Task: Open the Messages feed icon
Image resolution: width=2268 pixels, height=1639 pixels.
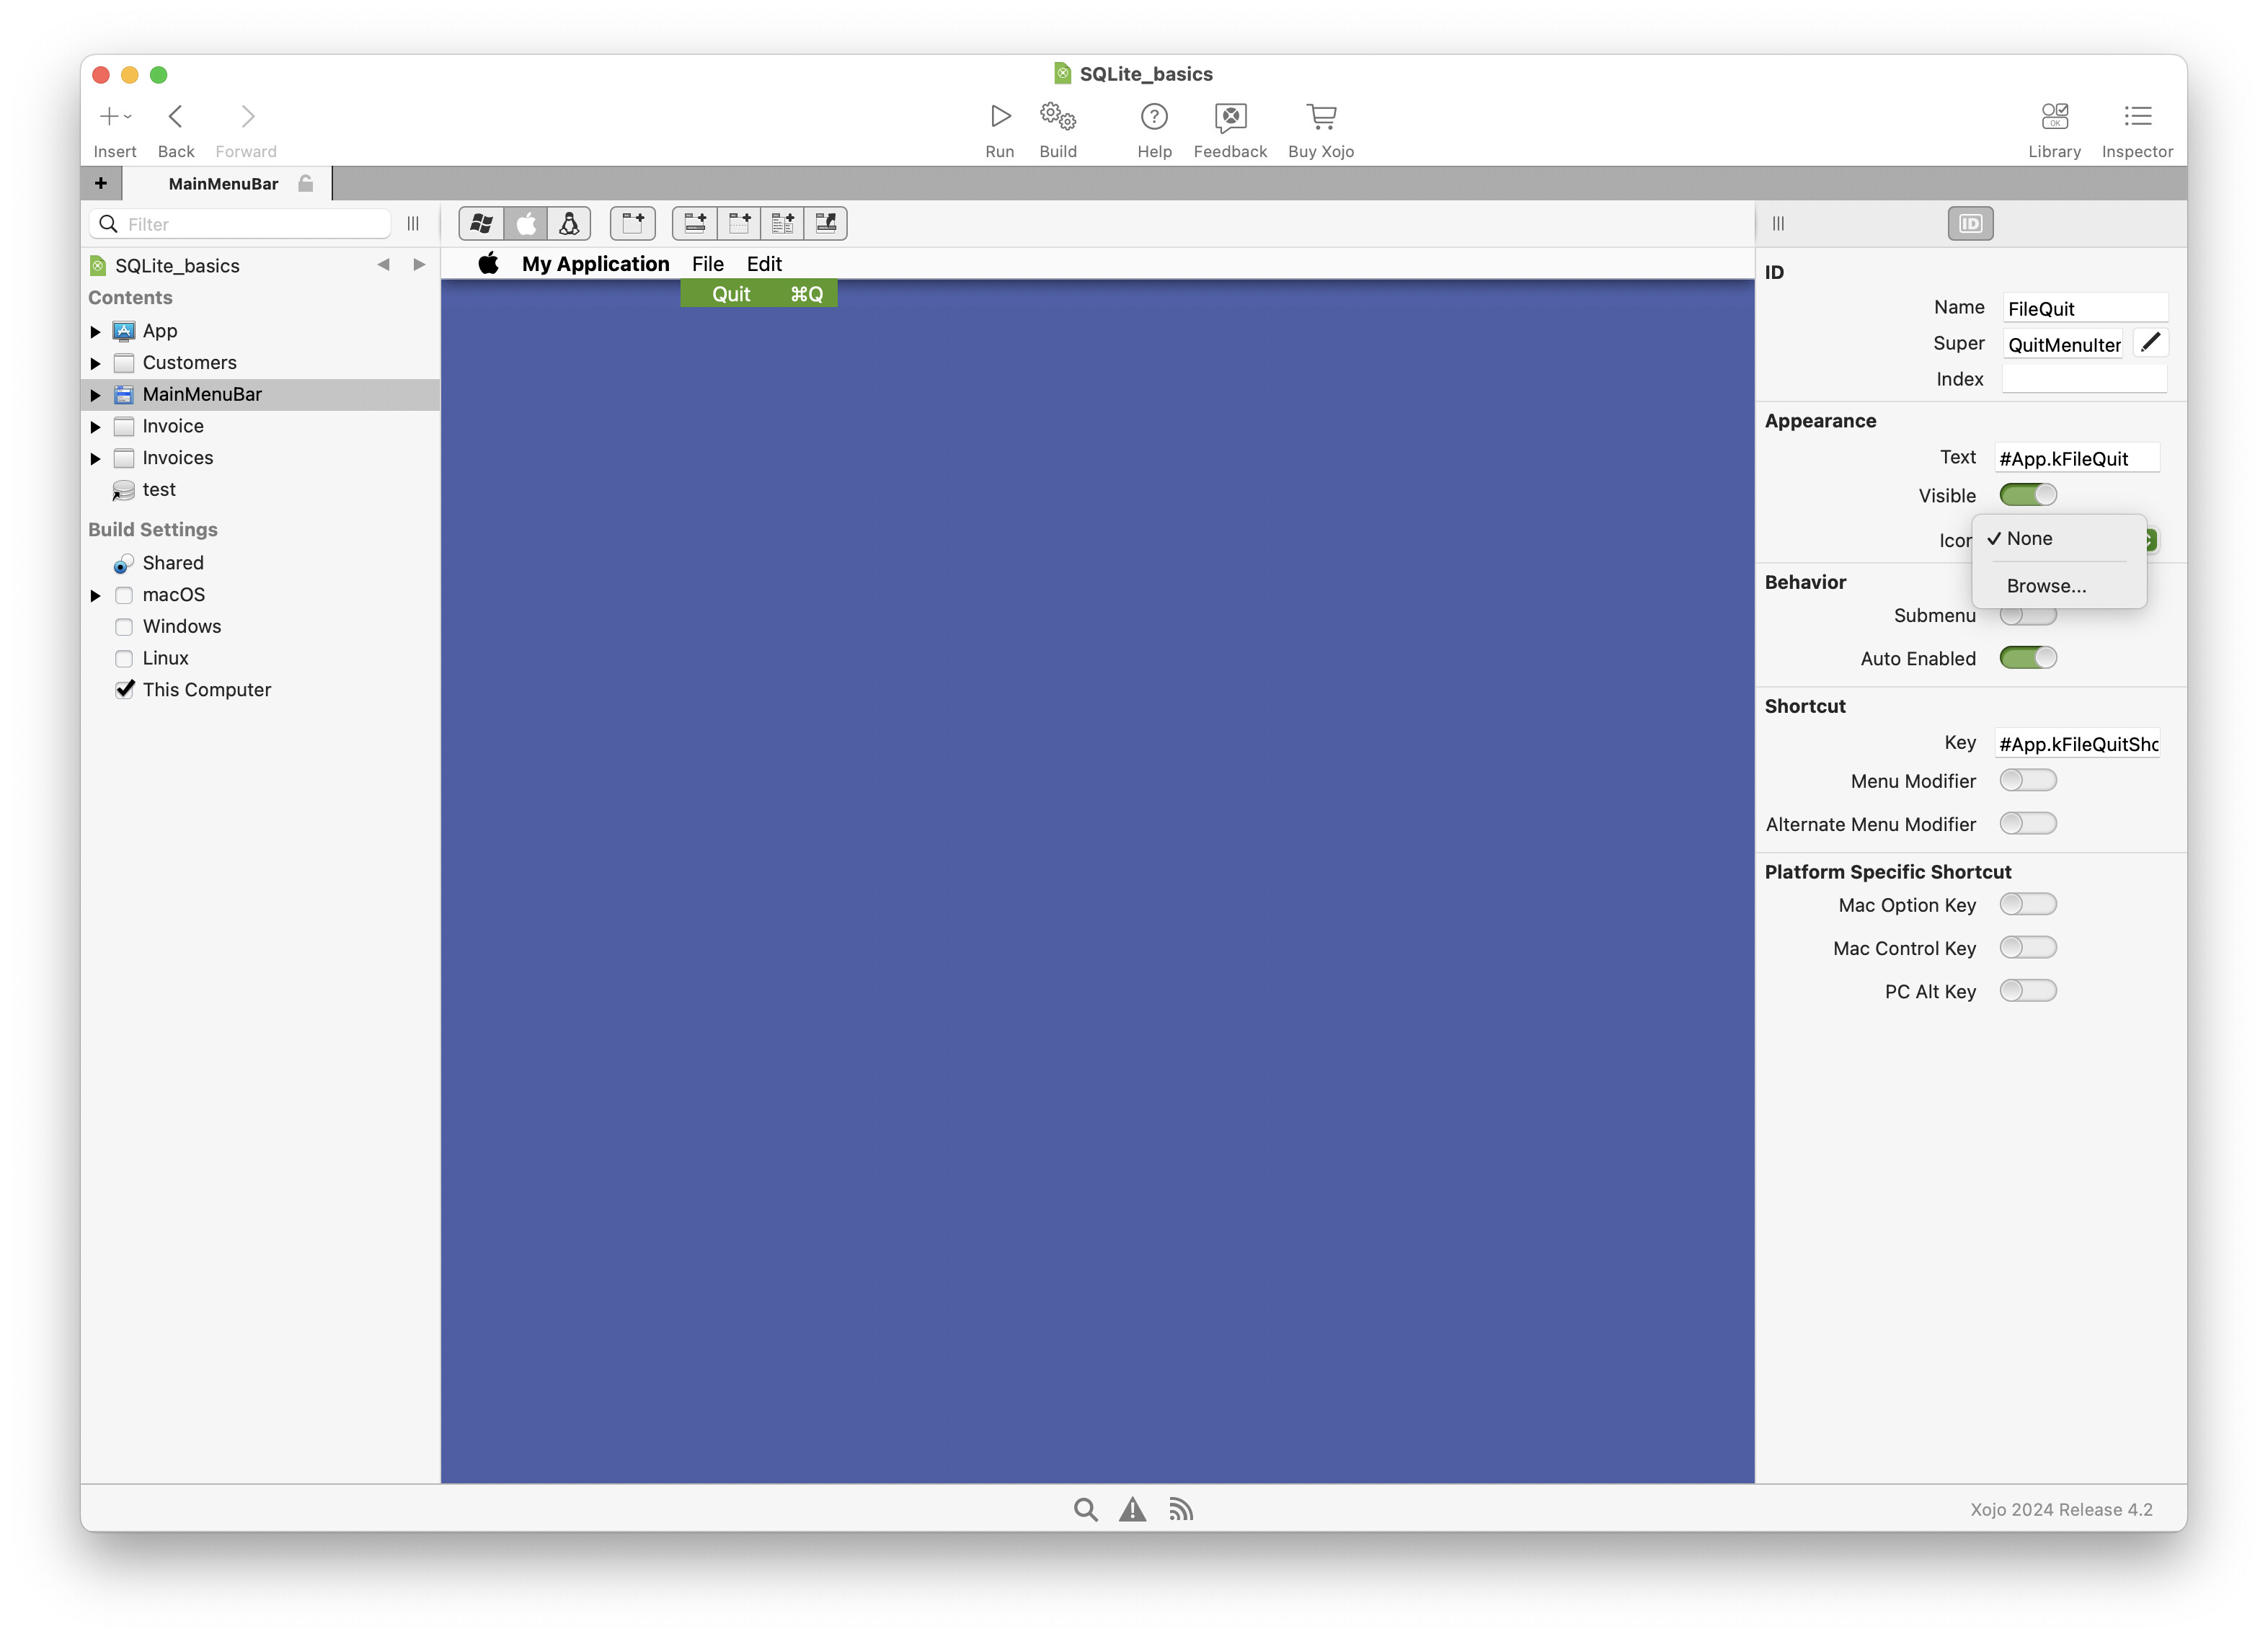Action: click(1180, 1509)
